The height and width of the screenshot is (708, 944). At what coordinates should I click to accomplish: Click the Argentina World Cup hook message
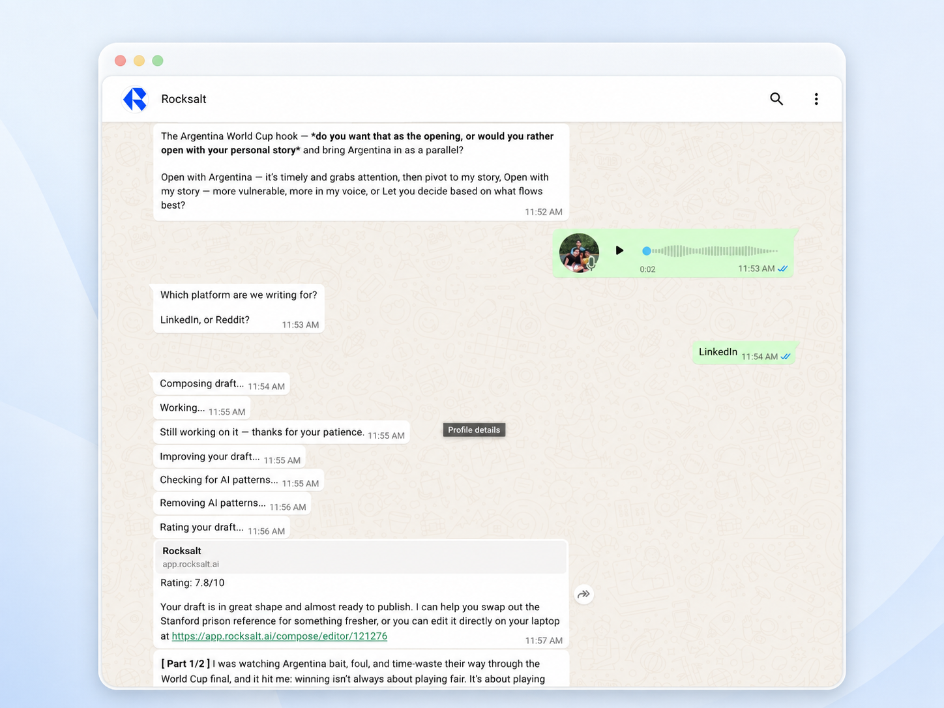(361, 172)
